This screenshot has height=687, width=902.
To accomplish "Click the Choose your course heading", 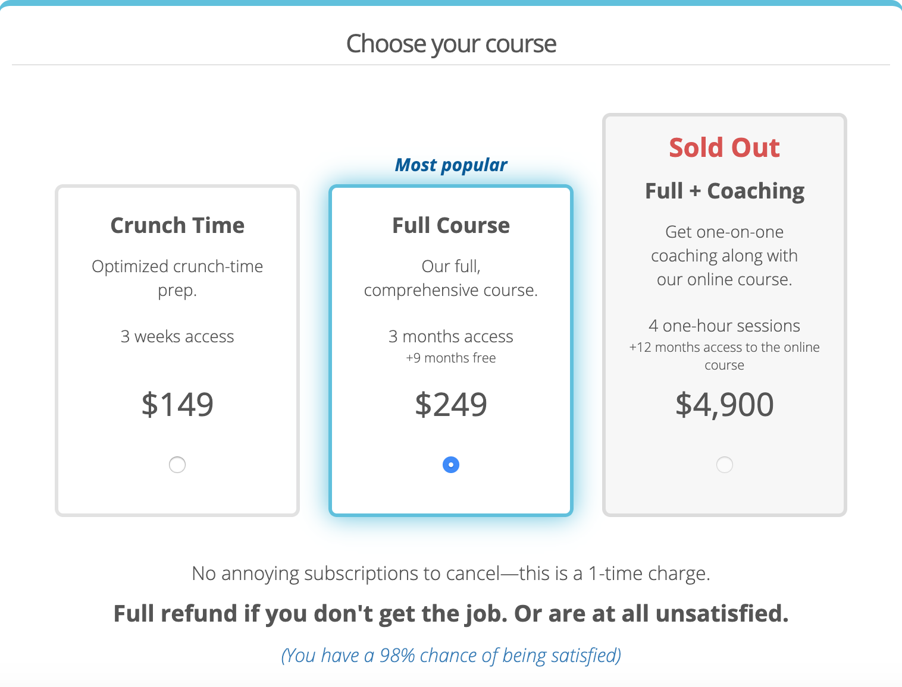I will tap(451, 44).
